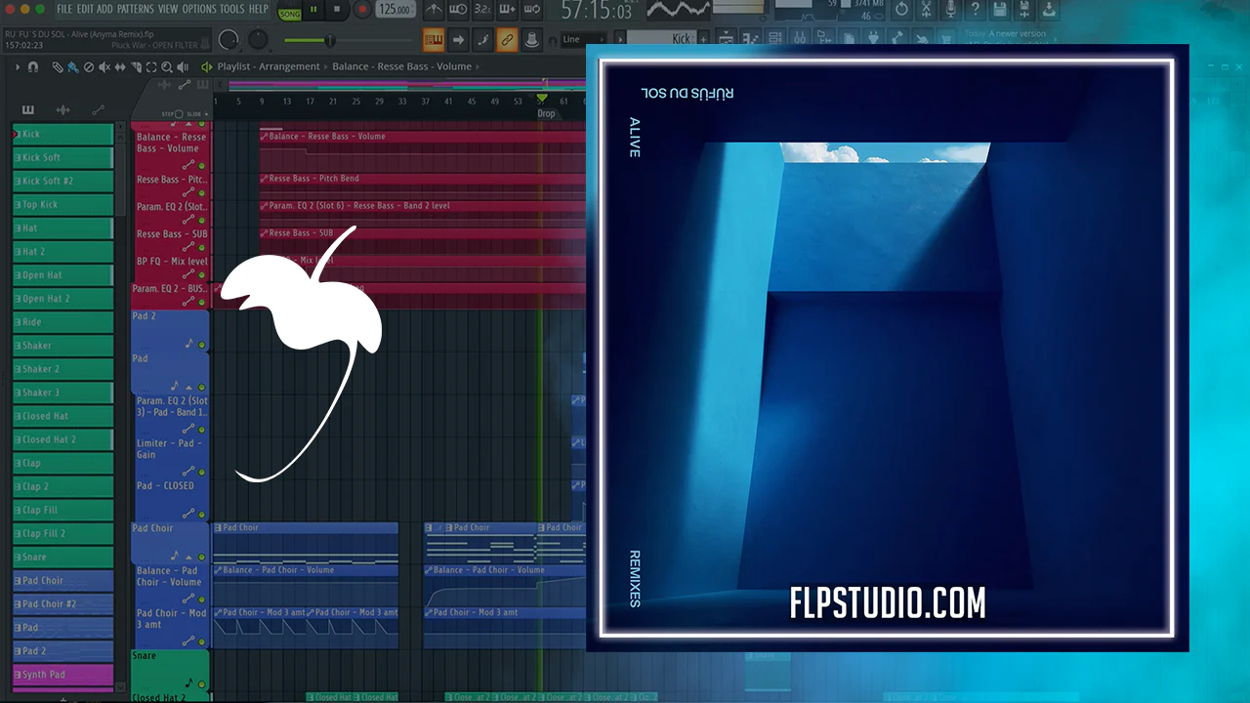This screenshot has height=703, width=1250.
Task: Select the Kick Soft #2 pattern
Action: click(63, 181)
